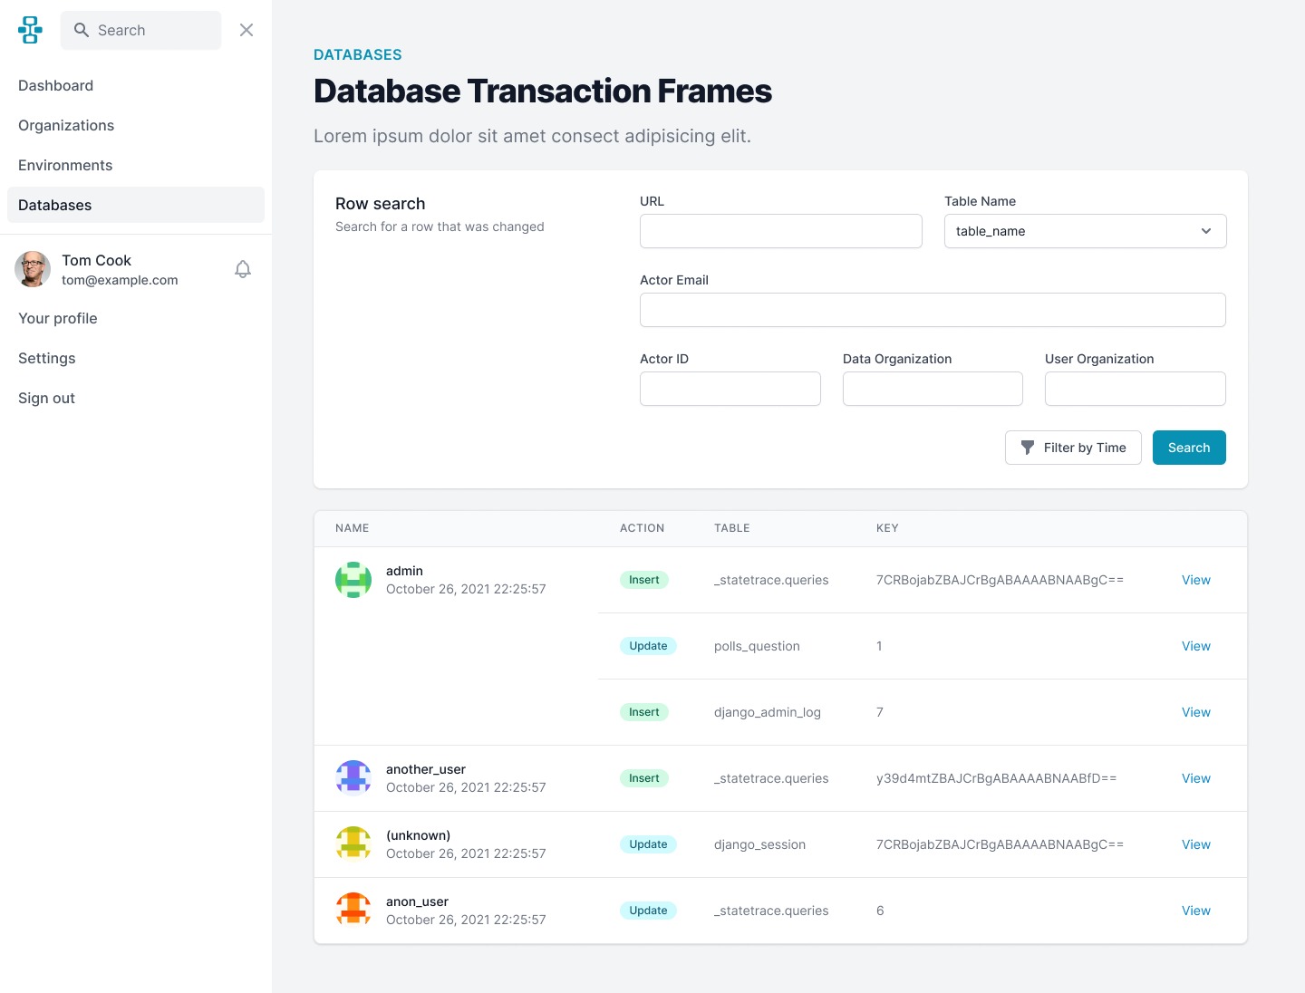Viewport: 1305px width, 993px height.
Task: Click the 'Row search' heading
Action: coord(380,204)
